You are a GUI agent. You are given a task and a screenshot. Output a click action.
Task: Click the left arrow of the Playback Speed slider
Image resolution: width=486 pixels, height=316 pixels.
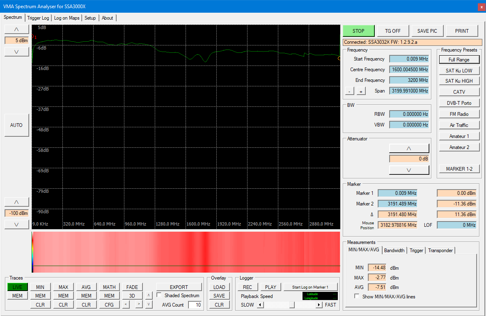click(x=259, y=305)
